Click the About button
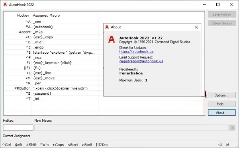239x148 pixels. click(x=221, y=113)
